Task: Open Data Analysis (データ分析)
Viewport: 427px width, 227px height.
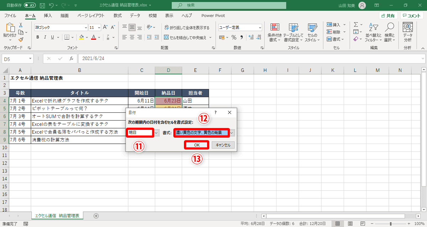Action: 407,33
